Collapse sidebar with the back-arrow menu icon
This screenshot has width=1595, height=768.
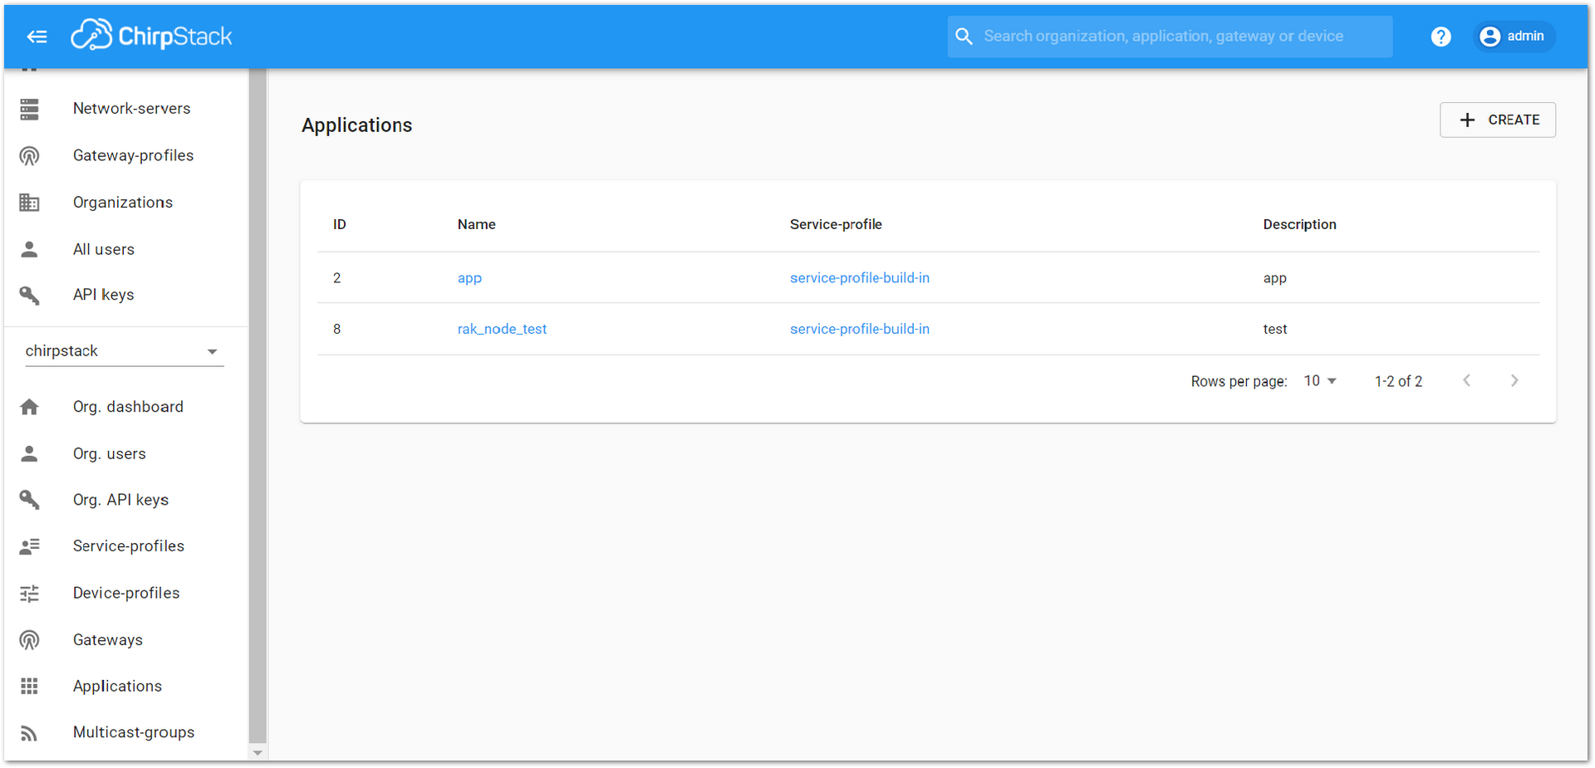tap(37, 37)
